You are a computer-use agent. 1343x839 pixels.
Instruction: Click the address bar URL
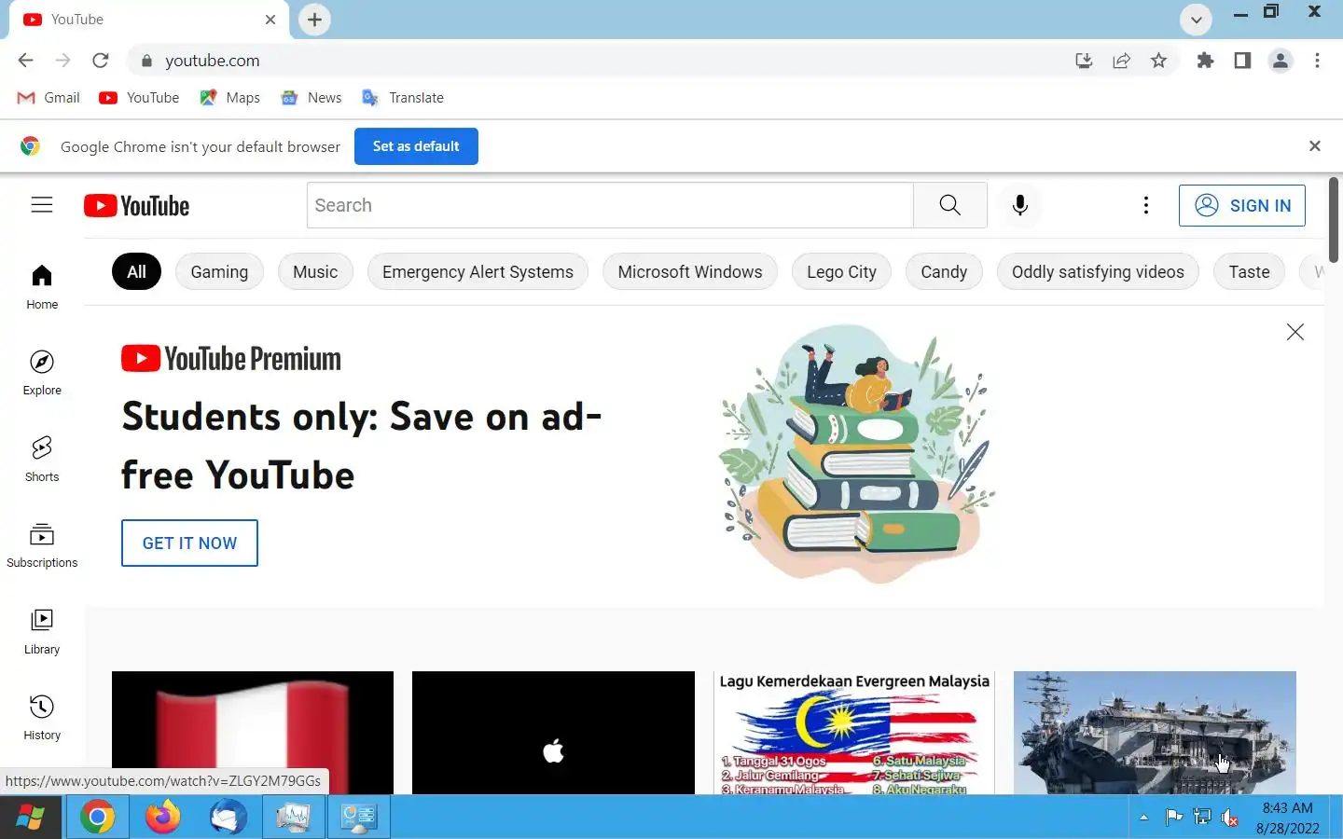213,61
